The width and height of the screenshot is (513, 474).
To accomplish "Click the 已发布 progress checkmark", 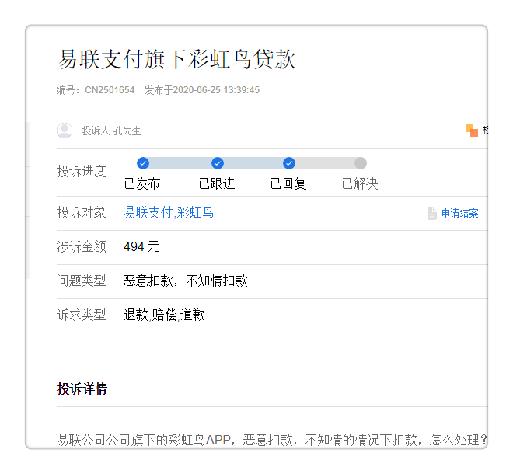I will click(x=143, y=163).
